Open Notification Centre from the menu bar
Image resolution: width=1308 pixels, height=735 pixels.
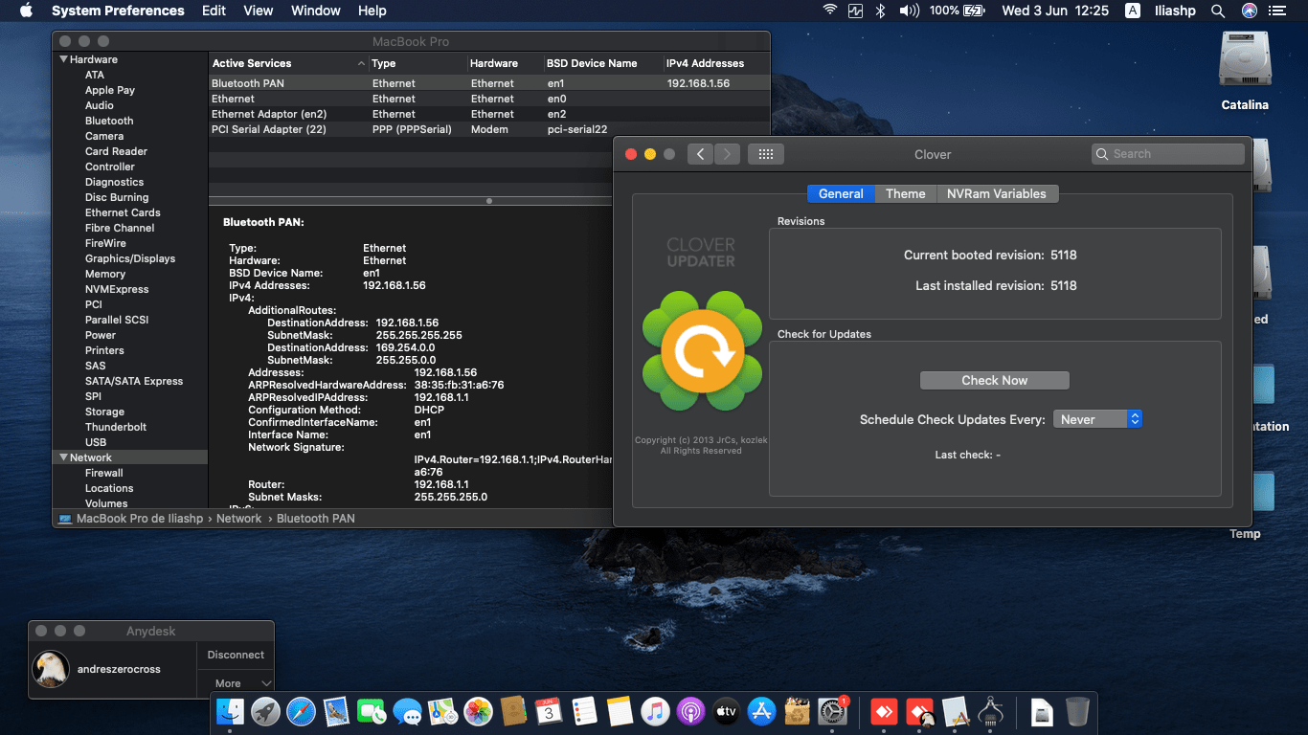(x=1277, y=11)
